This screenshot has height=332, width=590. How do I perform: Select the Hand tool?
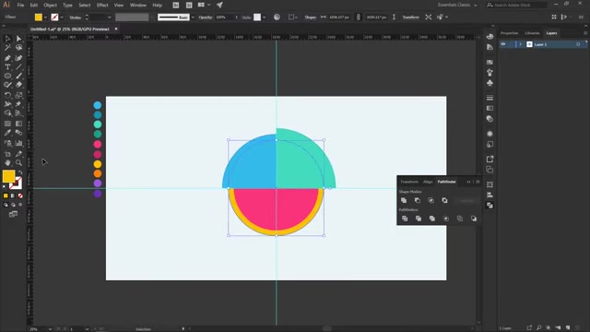pyautogui.click(x=7, y=162)
